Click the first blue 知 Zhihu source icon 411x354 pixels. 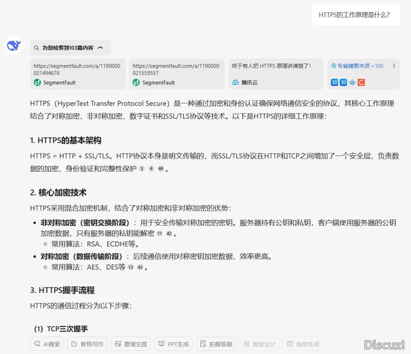[x=335, y=82]
